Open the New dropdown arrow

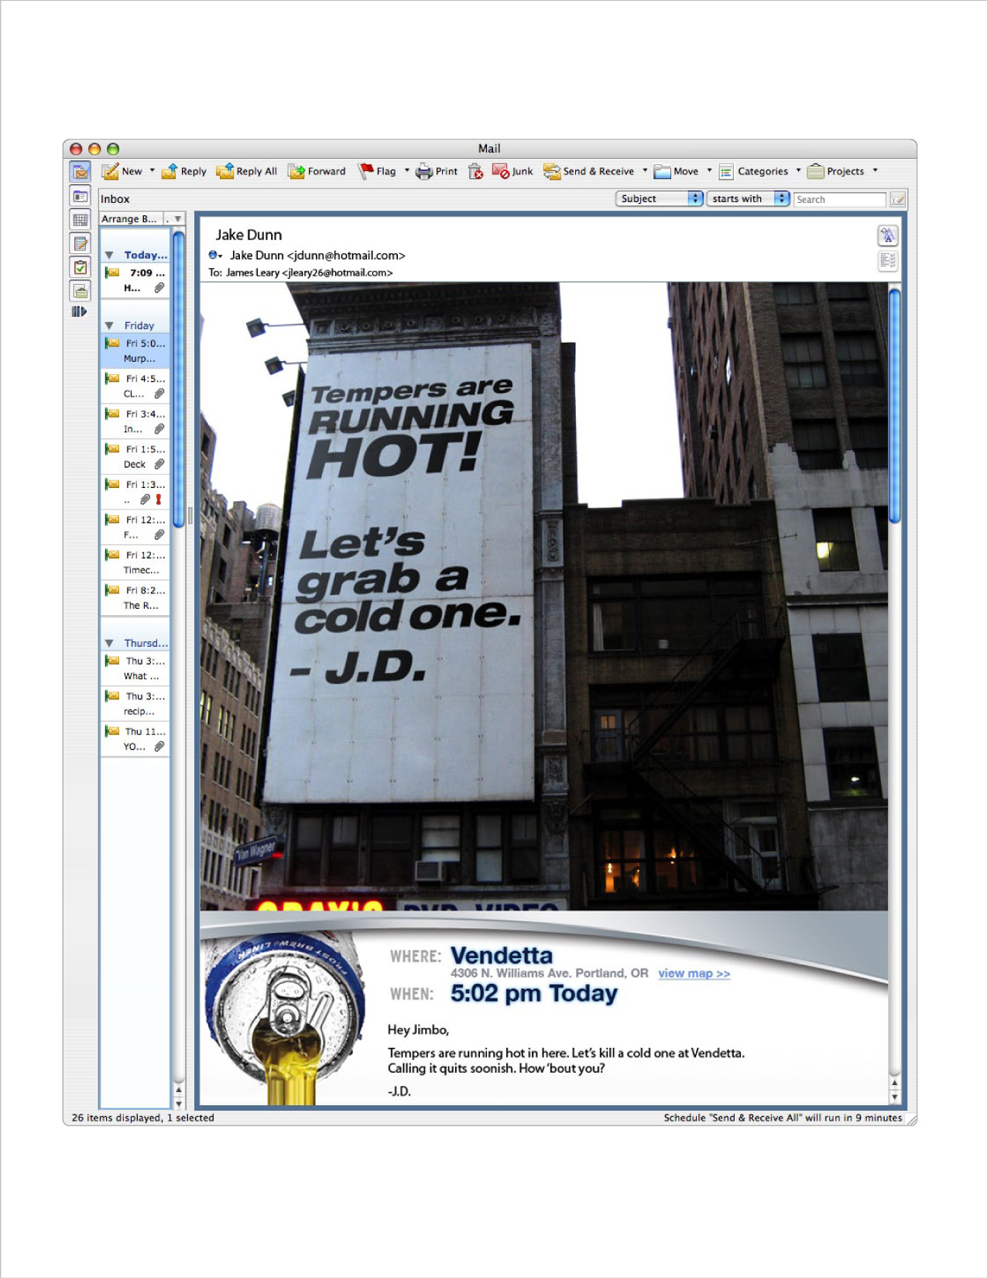(x=152, y=170)
